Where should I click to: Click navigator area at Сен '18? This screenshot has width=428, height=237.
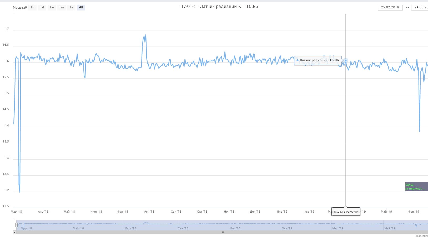tap(183, 226)
